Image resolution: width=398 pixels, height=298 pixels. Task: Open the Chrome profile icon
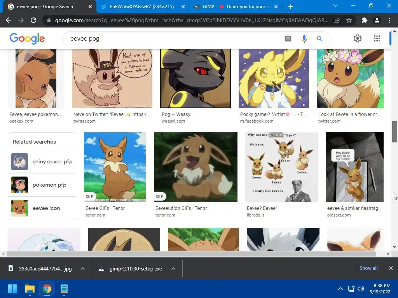(x=377, y=20)
